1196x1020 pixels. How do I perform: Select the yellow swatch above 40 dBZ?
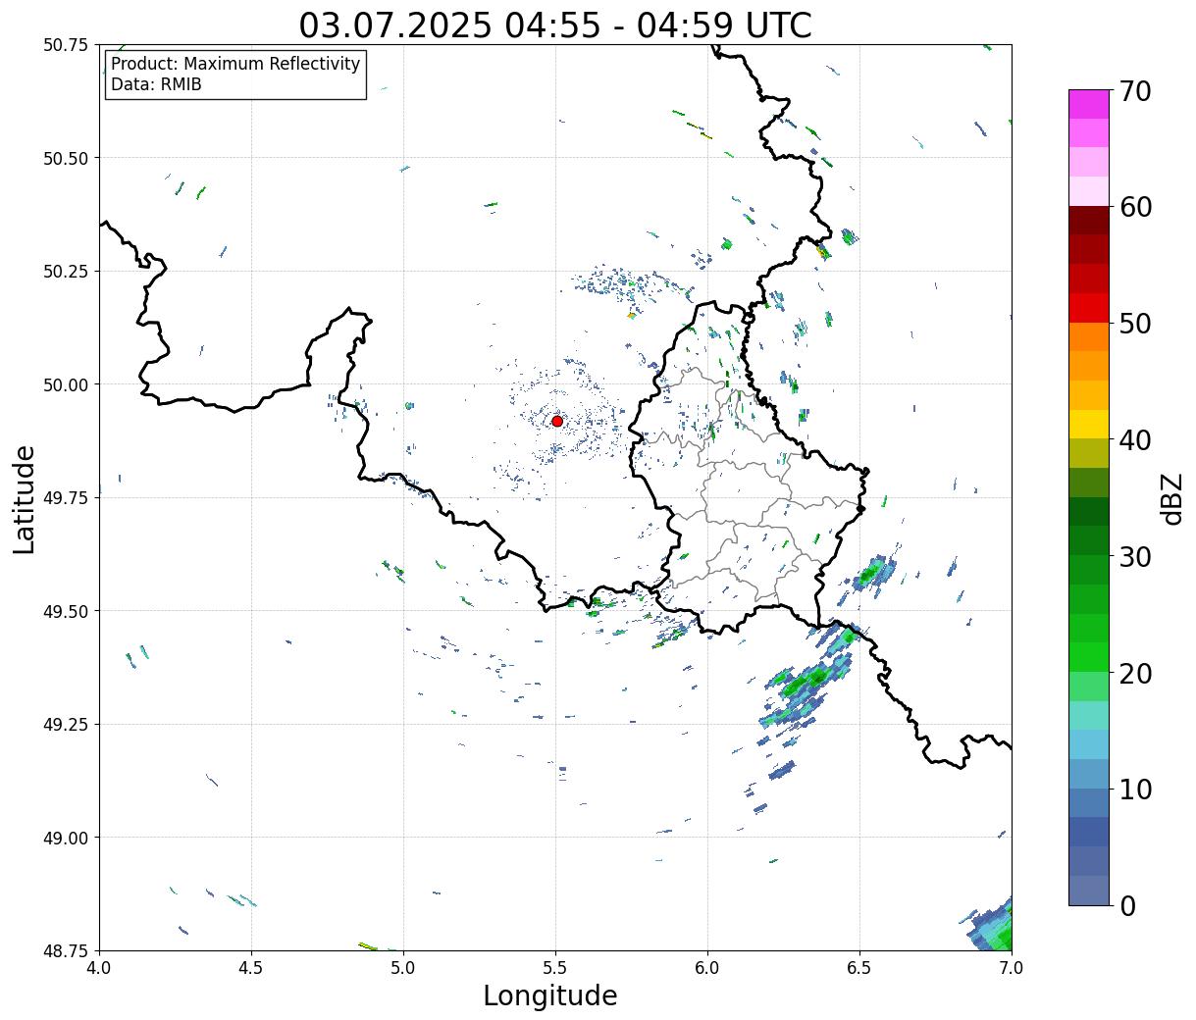1089,425
